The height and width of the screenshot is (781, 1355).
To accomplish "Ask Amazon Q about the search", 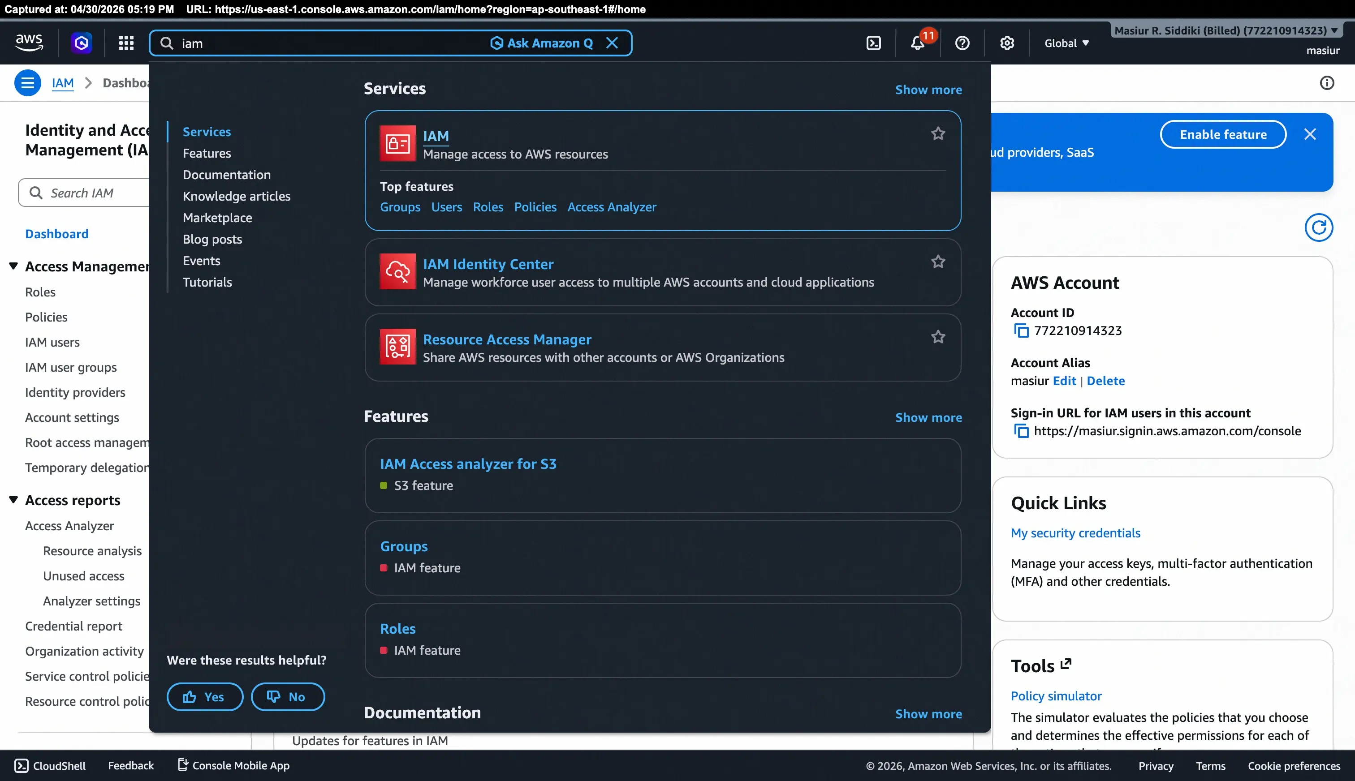I will click(x=541, y=43).
